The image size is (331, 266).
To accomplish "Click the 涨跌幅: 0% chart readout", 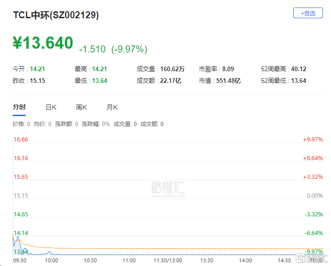I will click(96, 124).
